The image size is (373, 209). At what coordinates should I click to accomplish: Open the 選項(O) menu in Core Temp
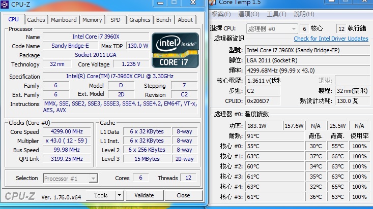pos(249,14)
